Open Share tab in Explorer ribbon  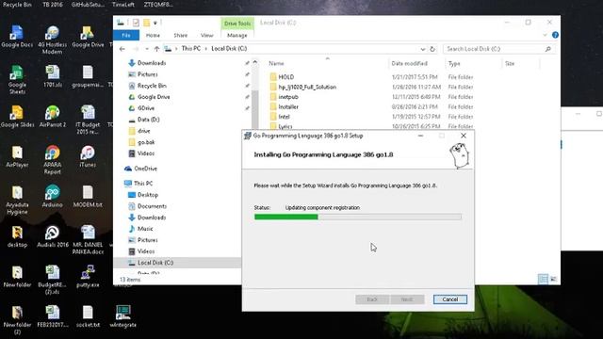(x=180, y=36)
